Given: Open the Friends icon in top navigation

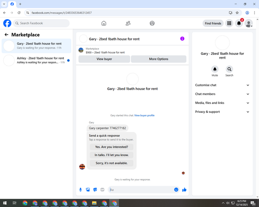Looking at the screenshot, I should (x=128, y=23).
